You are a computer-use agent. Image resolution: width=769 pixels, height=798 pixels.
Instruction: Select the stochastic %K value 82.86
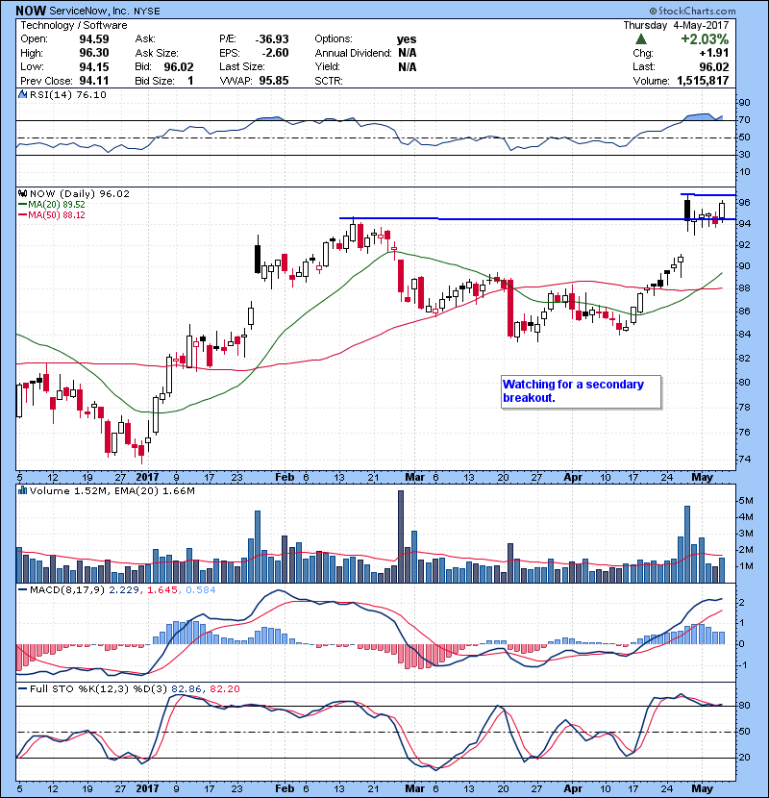point(186,689)
